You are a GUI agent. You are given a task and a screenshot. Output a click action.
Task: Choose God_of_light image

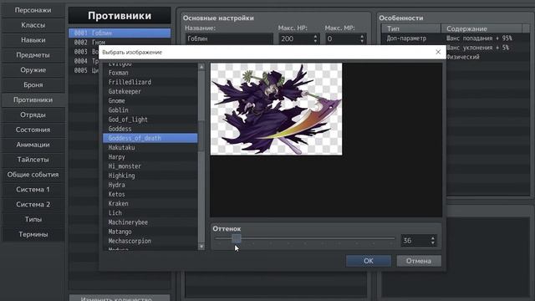(x=150, y=120)
